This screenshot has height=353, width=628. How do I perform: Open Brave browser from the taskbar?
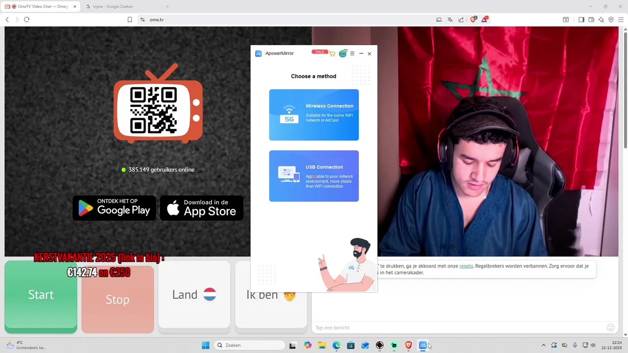pos(409,345)
